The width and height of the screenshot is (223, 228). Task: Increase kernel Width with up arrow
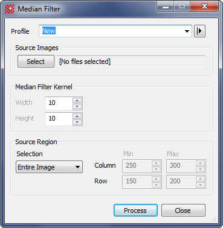click(x=77, y=100)
